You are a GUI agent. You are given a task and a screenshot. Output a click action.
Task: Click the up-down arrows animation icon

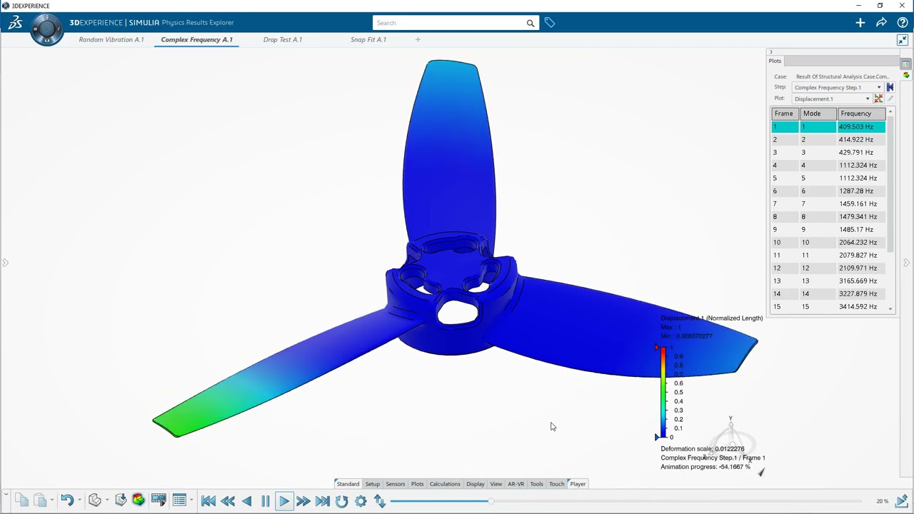pyautogui.click(x=380, y=501)
